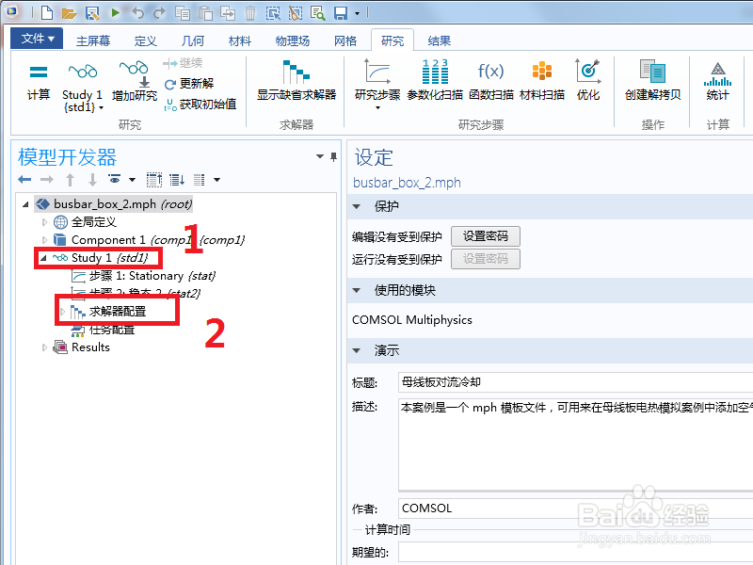This screenshot has height=565, width=753.
Task: Click the Delete trash icon in top toolbar
Action: [x=250, y=13]
